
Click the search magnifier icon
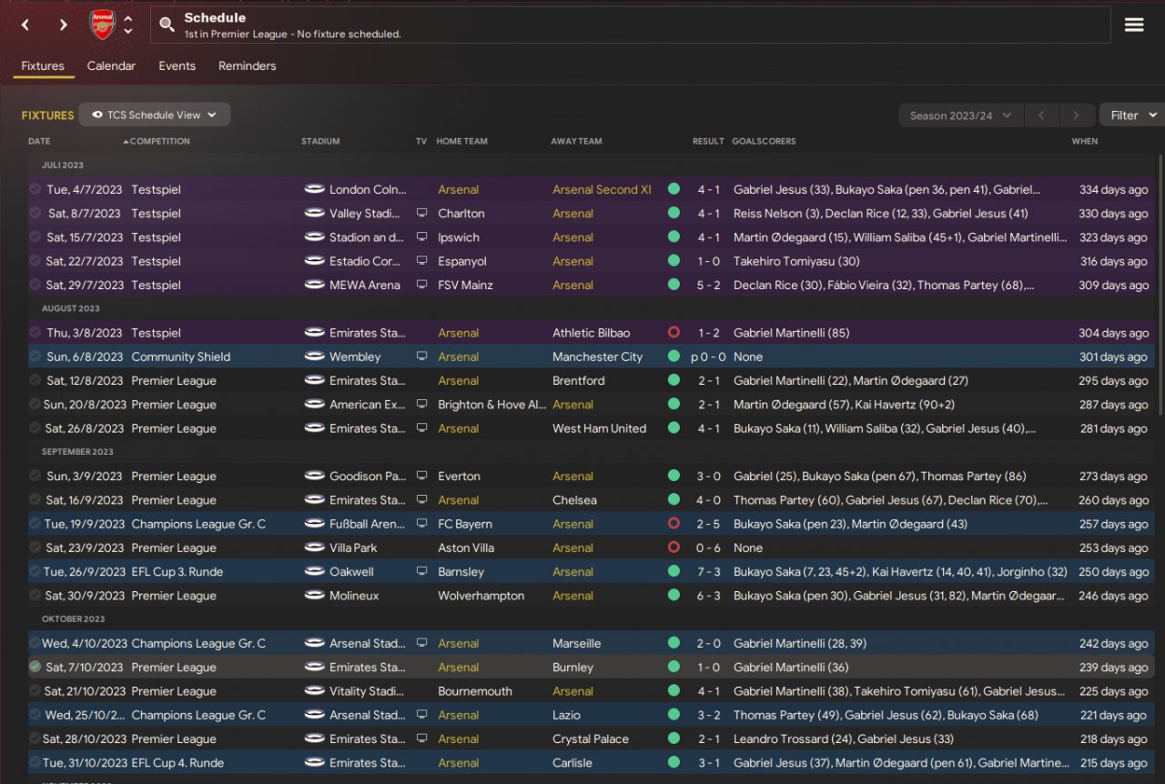(167, 25)
